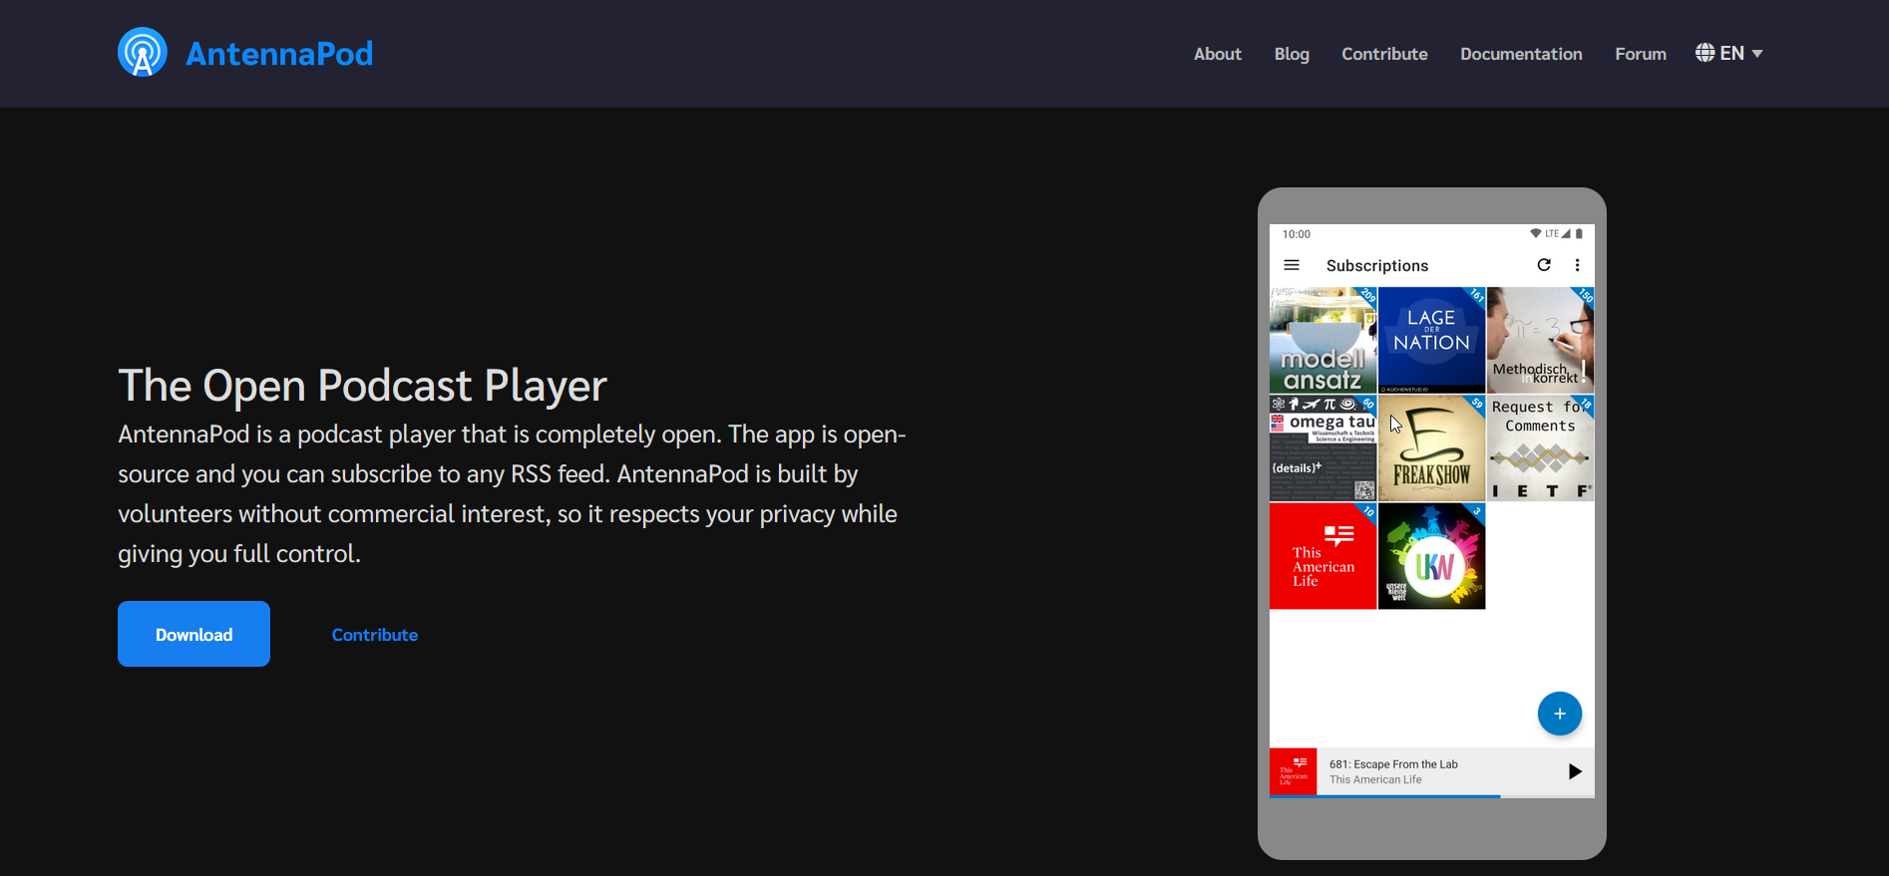Click the play button in mini player

(x=1575, y=771)
